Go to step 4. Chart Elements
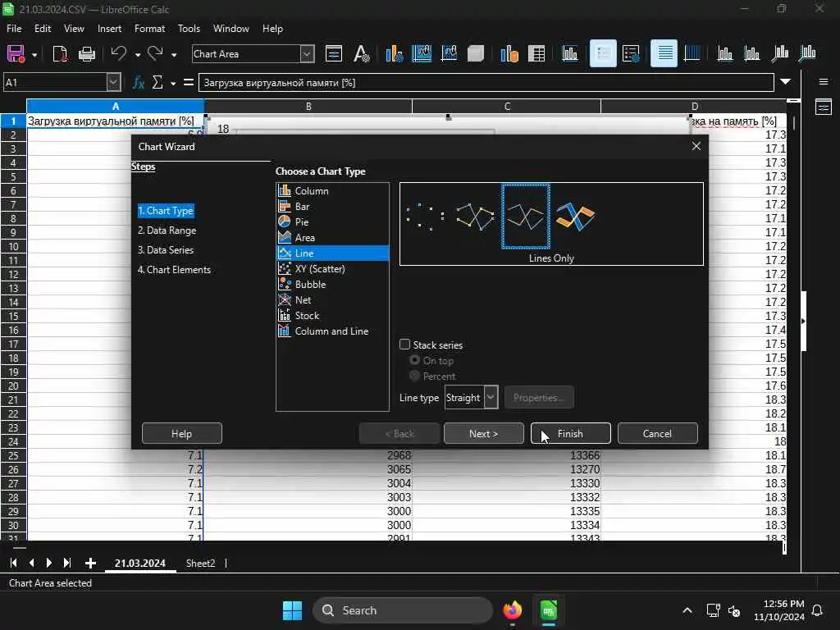 tap(174, 269)
